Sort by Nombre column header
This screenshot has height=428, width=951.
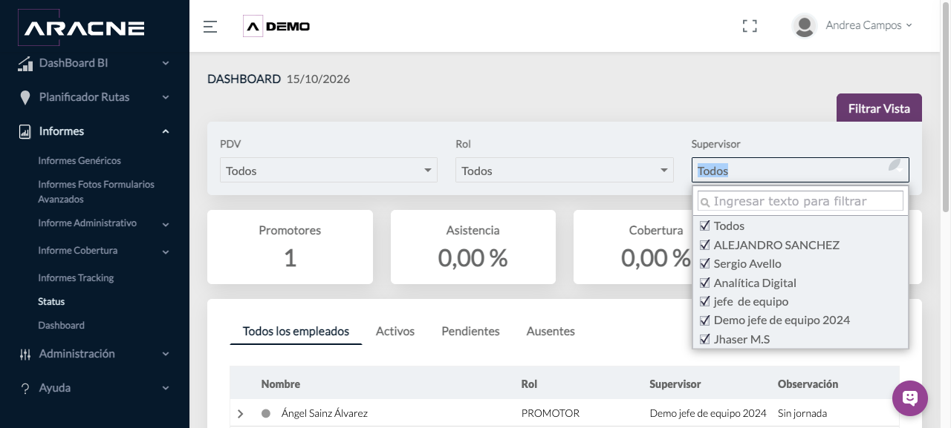point(281,383)
